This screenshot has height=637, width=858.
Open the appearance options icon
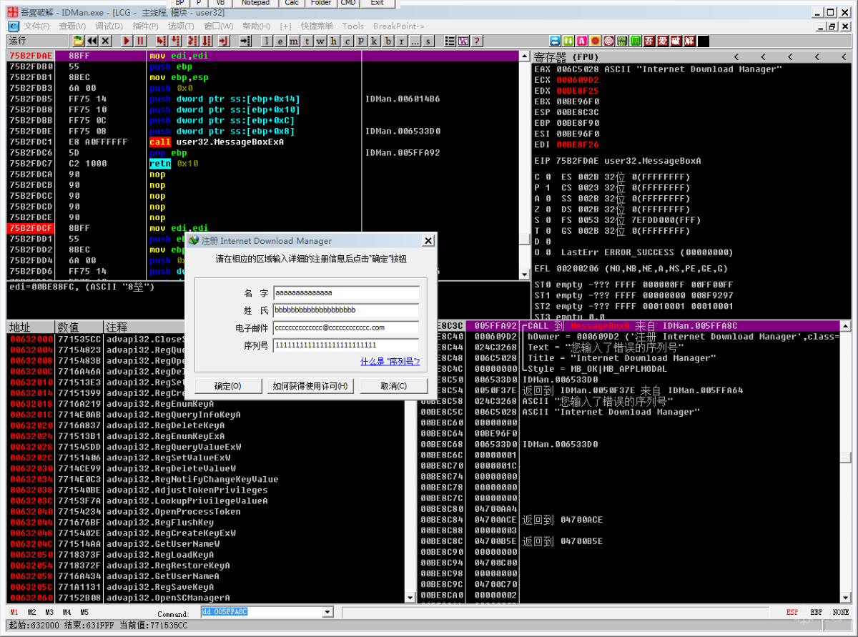coord(463,41)
